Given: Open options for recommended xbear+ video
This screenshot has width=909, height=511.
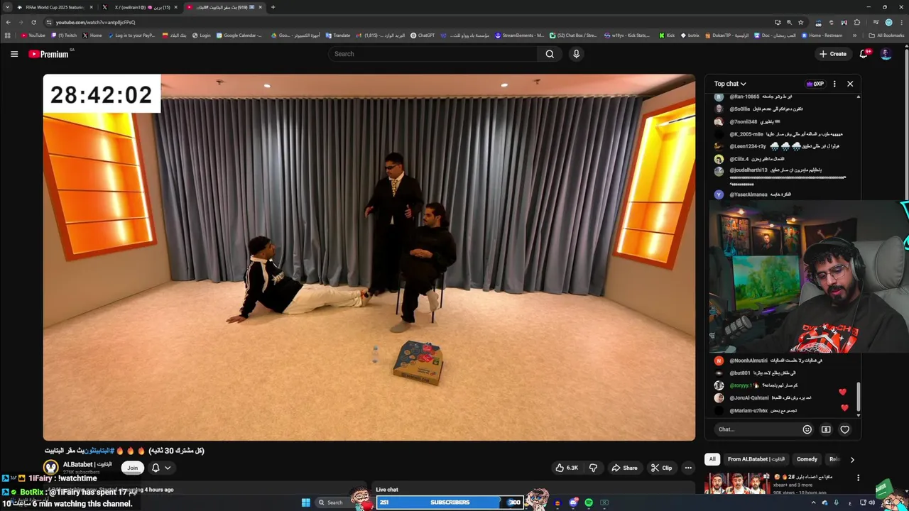Looking at the screenshot, I should pyautogui.click(x=858, y=478).
